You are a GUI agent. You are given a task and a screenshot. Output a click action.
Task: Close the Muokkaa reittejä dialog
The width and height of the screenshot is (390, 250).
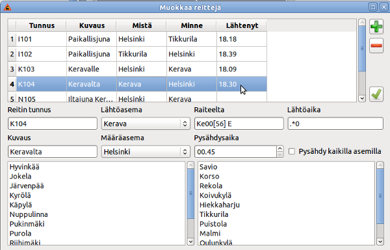pyautogui.click(x=383, y=7)
